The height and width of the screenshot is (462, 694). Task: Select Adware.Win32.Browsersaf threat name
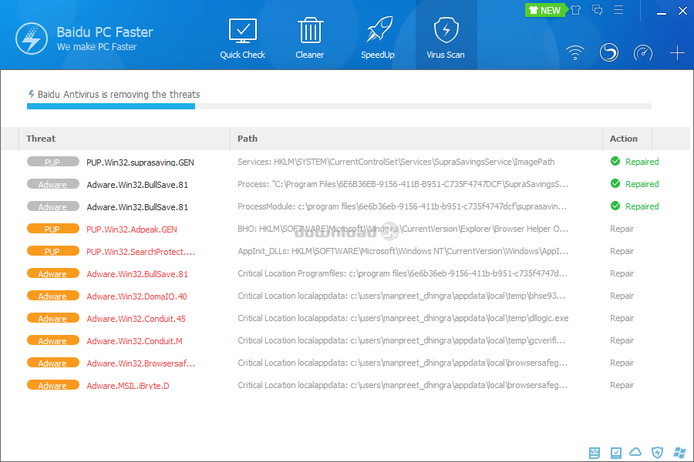point(141,363)
